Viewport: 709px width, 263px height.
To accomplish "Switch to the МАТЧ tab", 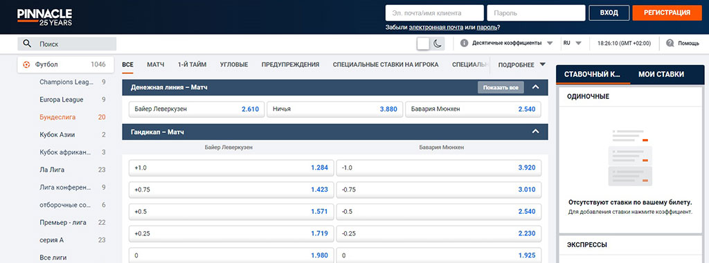I will click(156, 64).
